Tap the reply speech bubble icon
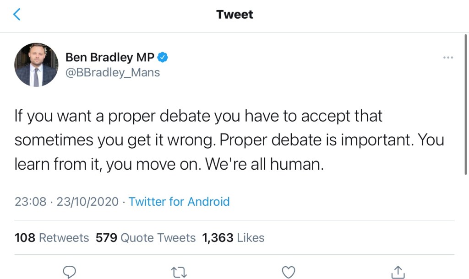The image size is (469, 279). 69,272
